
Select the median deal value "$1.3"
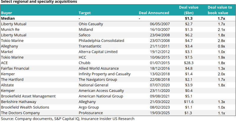pos(189,19)
